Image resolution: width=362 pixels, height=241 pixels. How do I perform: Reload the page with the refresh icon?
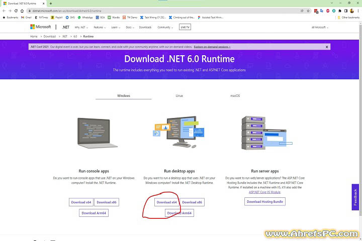click(x=16, y=11)
